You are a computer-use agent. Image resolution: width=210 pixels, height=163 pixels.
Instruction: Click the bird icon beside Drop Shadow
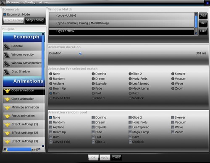pyautogui.click(x=7, y=72)
